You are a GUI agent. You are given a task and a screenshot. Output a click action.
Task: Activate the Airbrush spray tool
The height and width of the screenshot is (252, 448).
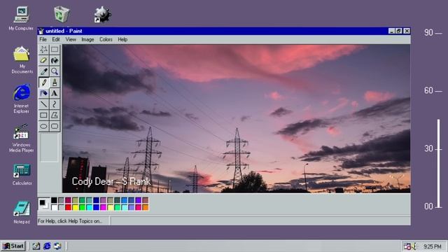(x=43, y=93)
